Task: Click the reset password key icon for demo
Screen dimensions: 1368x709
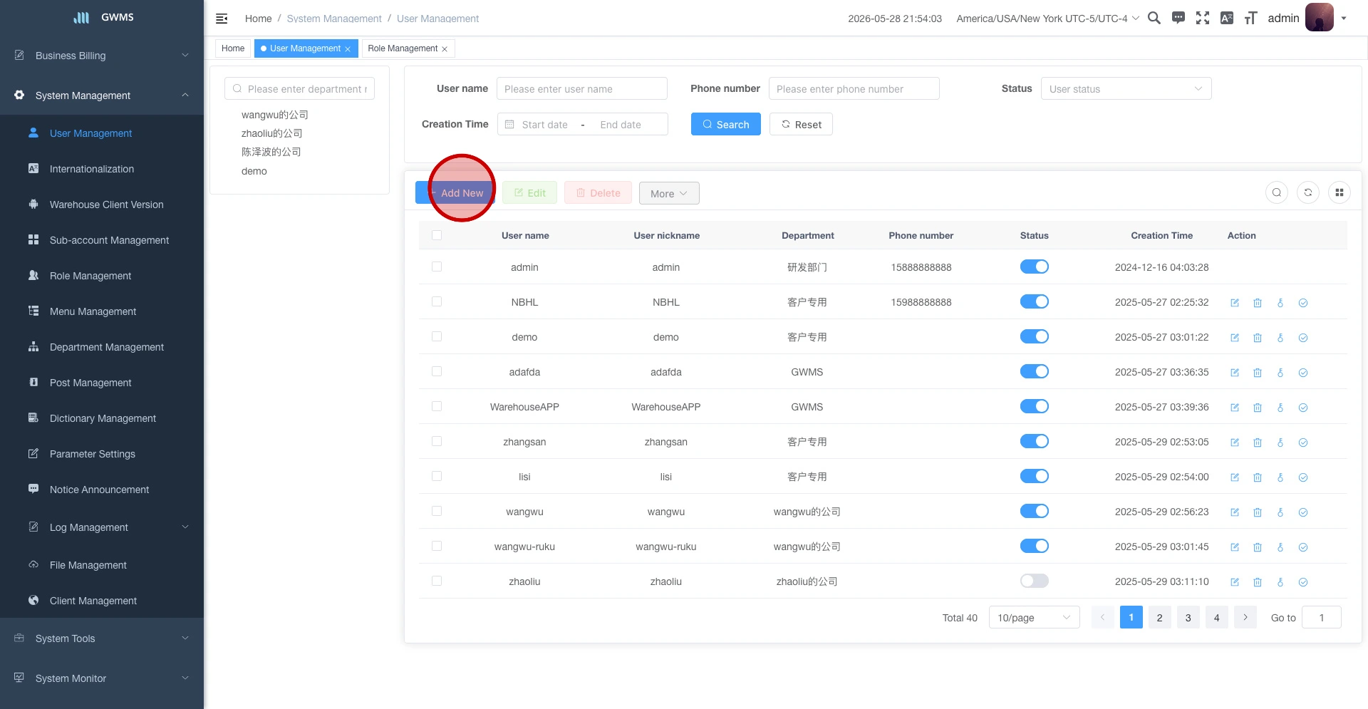Action: click(x=1280, y=338)
